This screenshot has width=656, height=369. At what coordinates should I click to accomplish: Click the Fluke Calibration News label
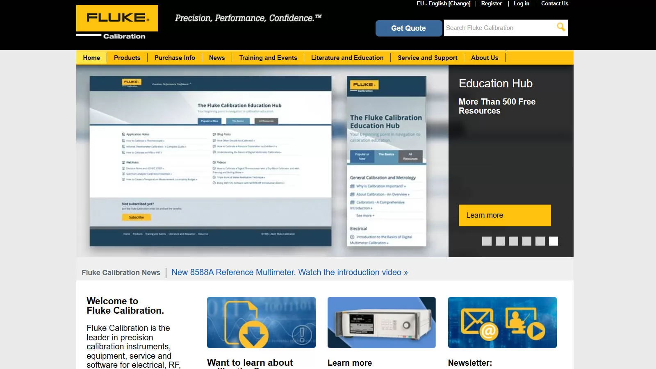(121, 273)
